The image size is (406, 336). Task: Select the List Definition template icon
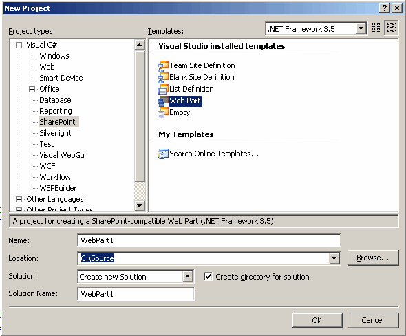pyautogui.click(x=163, y=90)
